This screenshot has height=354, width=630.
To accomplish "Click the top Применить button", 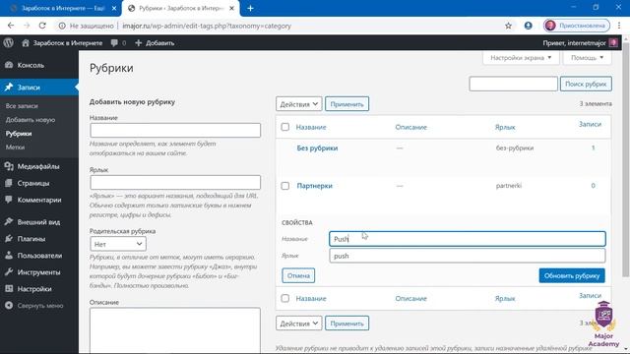I will (346, 104).
